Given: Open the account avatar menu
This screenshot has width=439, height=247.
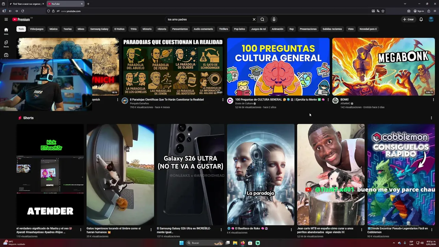Looking at the screenshot, I should (431, 20).
